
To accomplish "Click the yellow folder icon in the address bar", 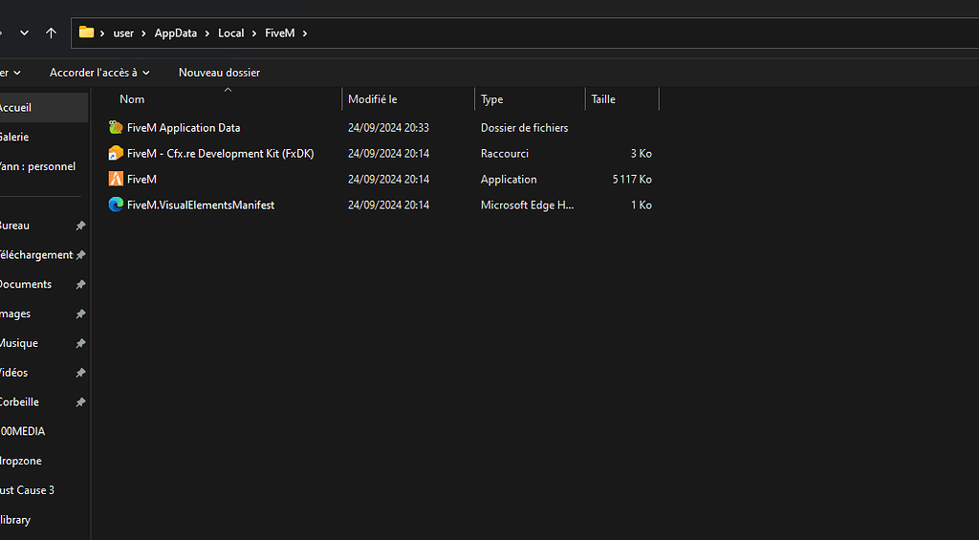I will coord(86,32).
